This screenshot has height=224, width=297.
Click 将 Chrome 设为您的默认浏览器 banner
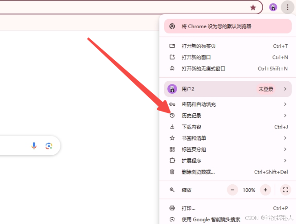(x=228, y=26)
